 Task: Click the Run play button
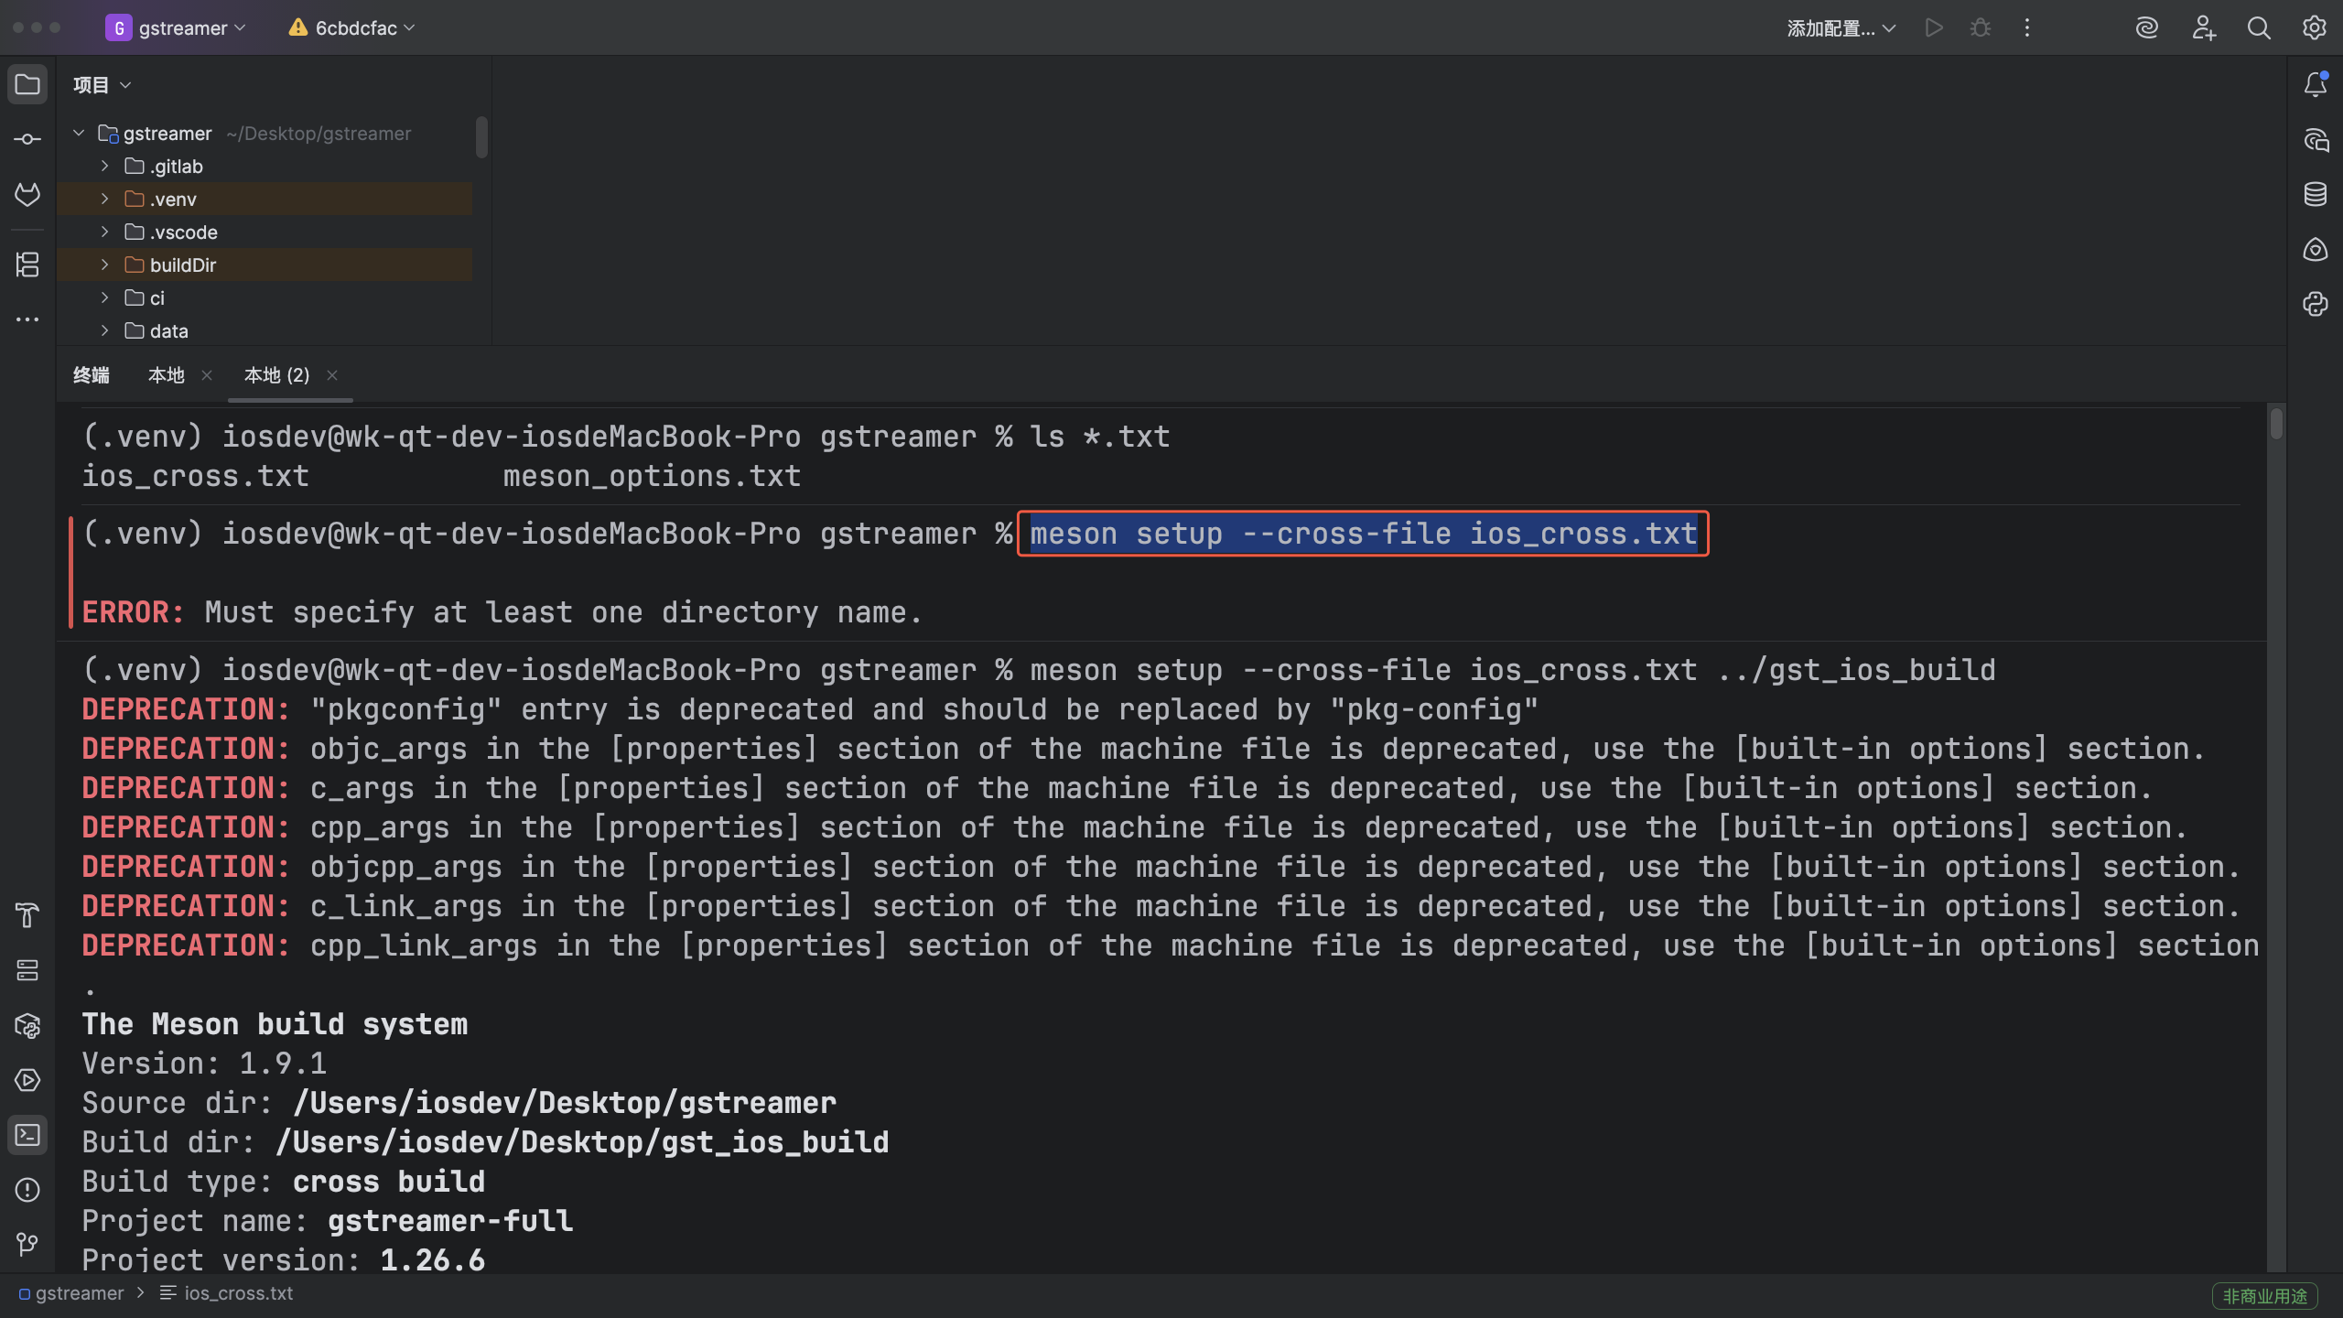(x=1934, y=28)
